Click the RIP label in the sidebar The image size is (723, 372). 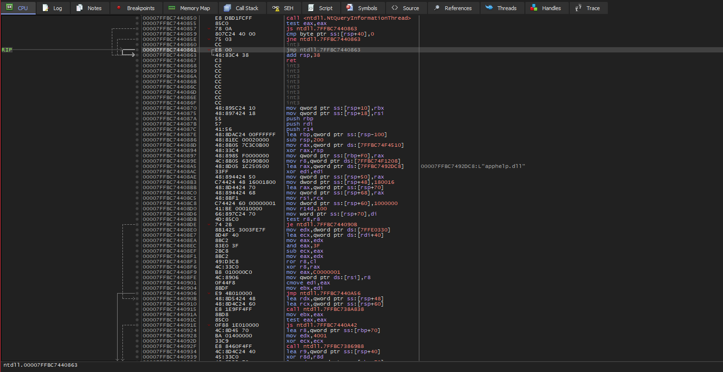7,50
